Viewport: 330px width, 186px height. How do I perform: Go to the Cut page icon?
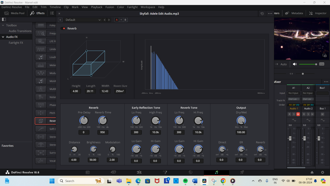click(x=113, y=172)
